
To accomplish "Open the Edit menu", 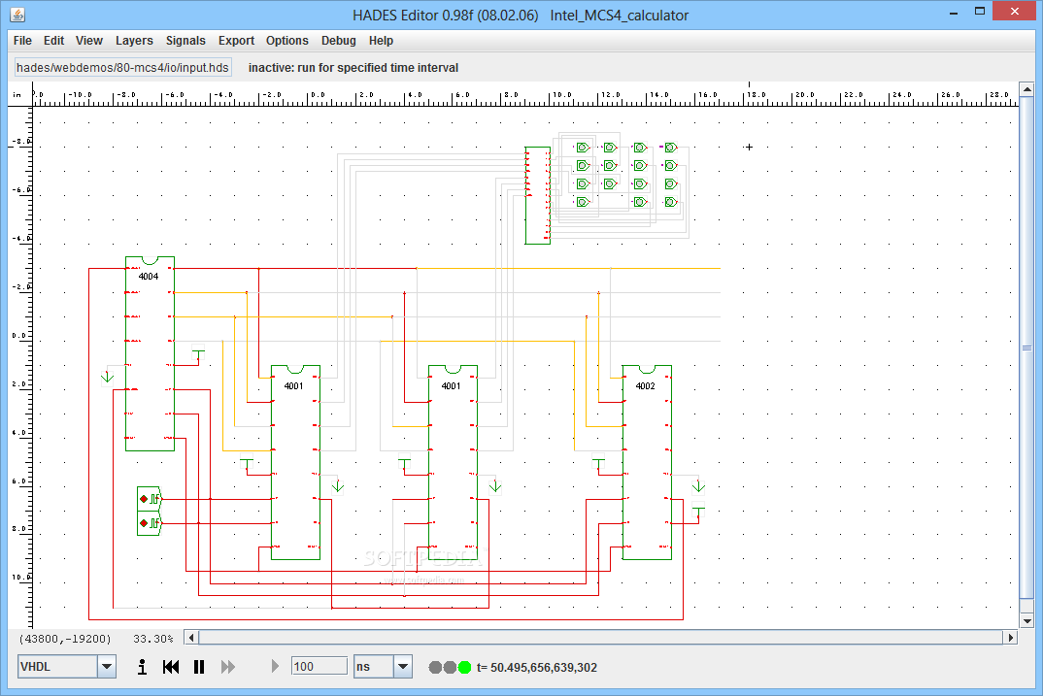I will (53, 41).
